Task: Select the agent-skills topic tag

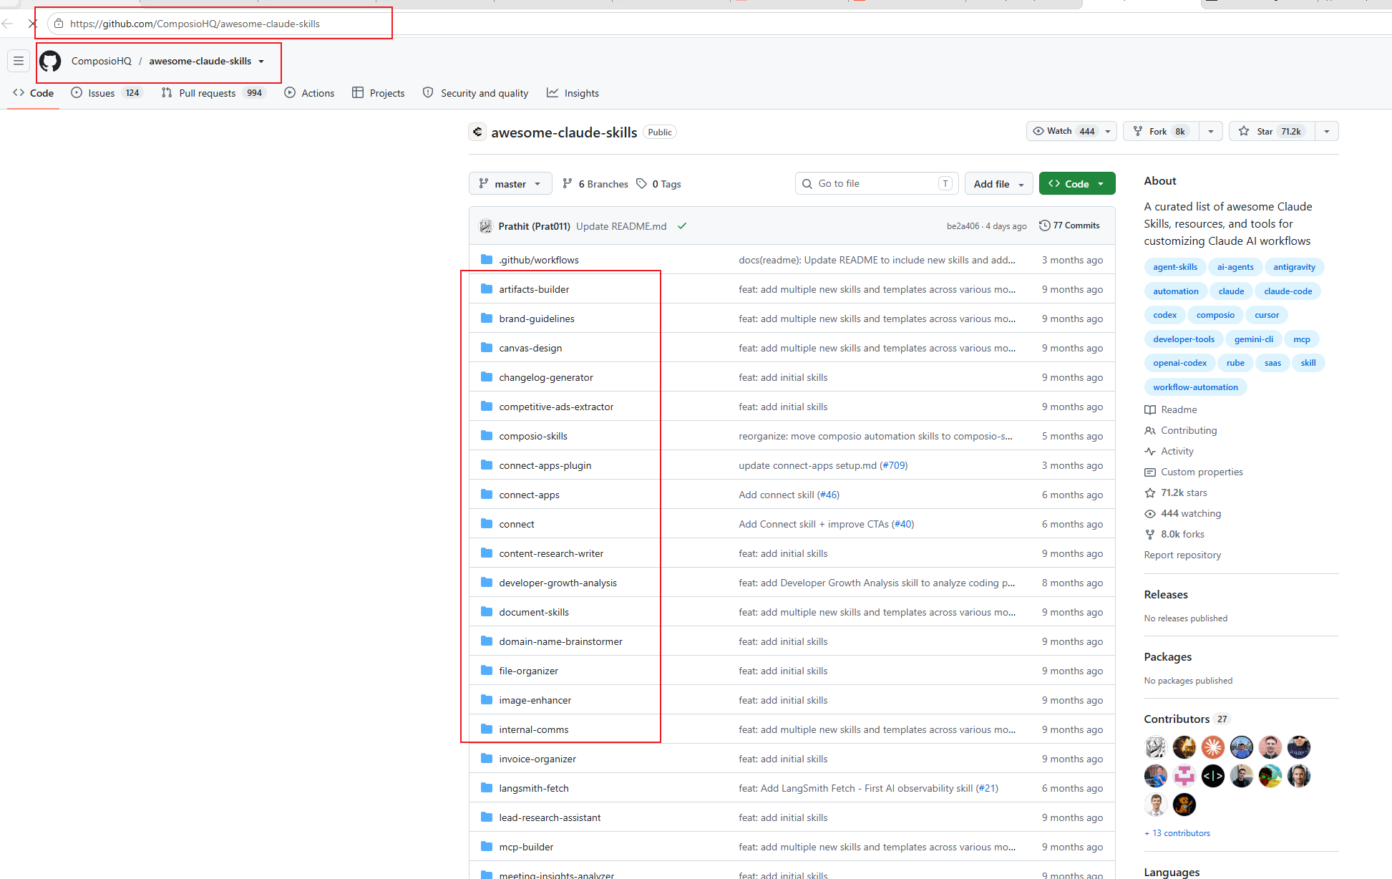Action: coord(1175,267)
